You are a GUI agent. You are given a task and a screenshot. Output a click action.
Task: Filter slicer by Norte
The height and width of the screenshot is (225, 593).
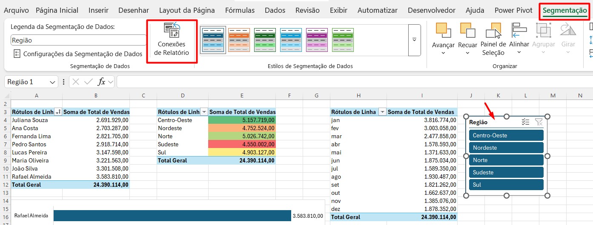point(506,160)
